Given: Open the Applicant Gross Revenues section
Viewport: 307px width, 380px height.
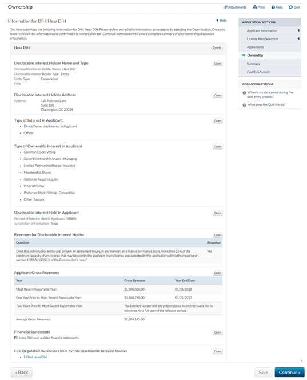Looking at the screenshot, I should coord(218,273).
